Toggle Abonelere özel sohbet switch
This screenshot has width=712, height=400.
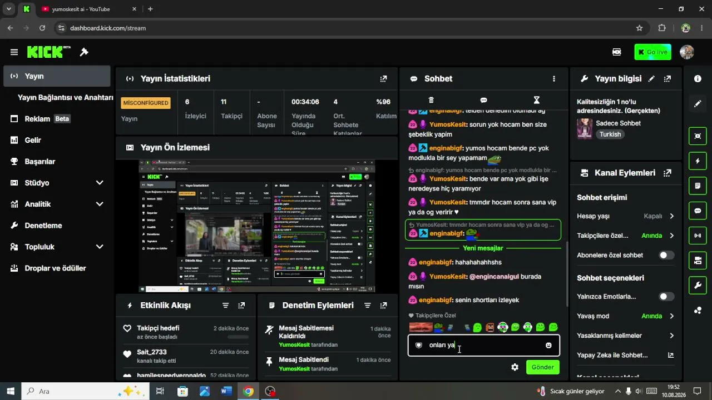click(666, 256)
